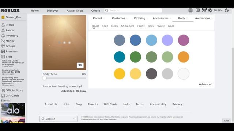234x131 pixels.
Task: Open the English language dropdown
Action: tap(58, 119)
